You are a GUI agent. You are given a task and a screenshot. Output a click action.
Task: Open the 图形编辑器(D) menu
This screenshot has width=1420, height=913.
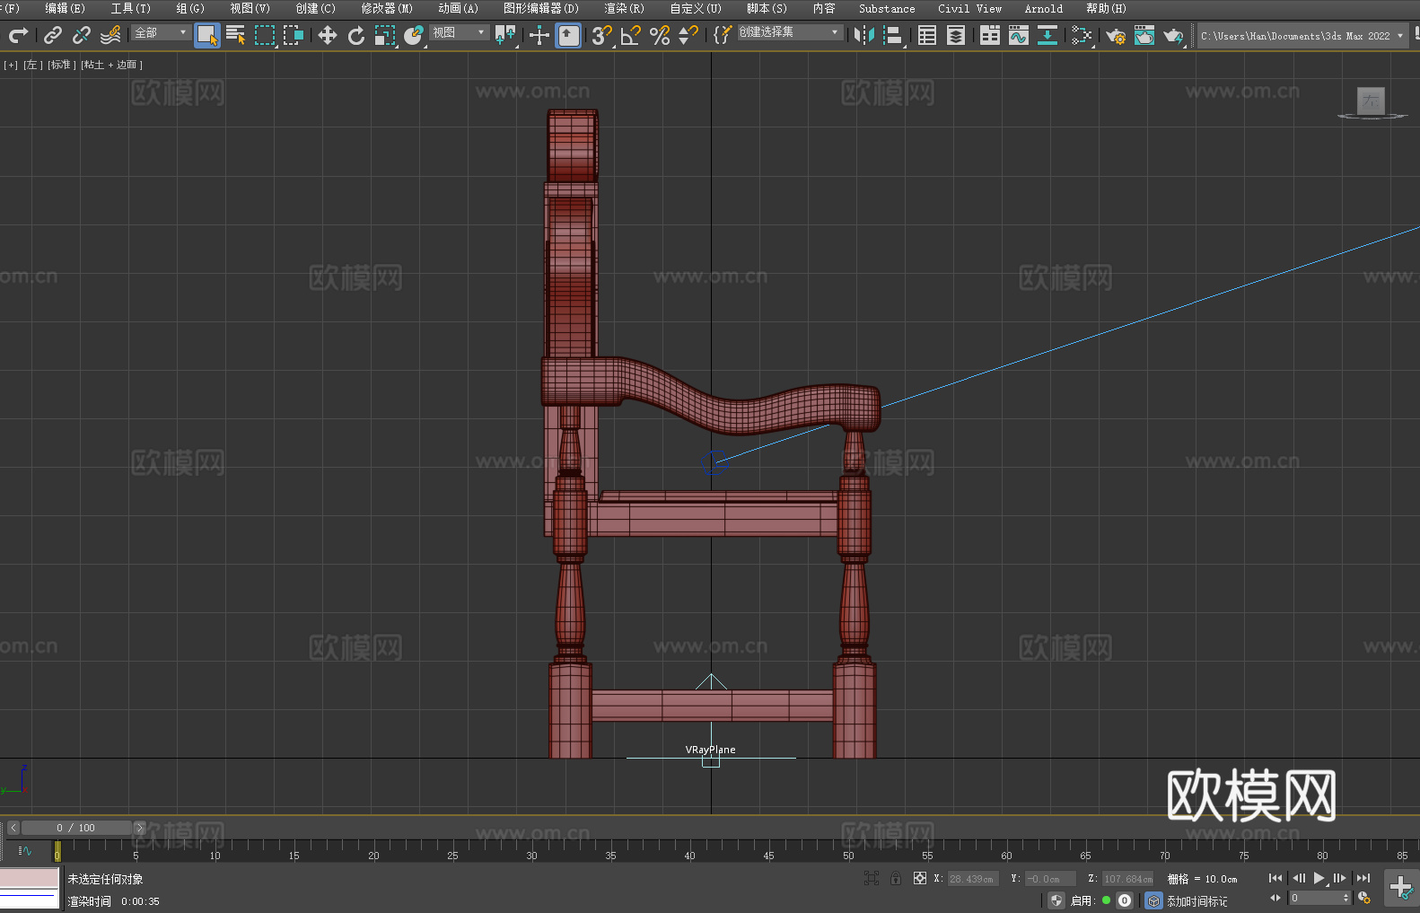(541, 8)
